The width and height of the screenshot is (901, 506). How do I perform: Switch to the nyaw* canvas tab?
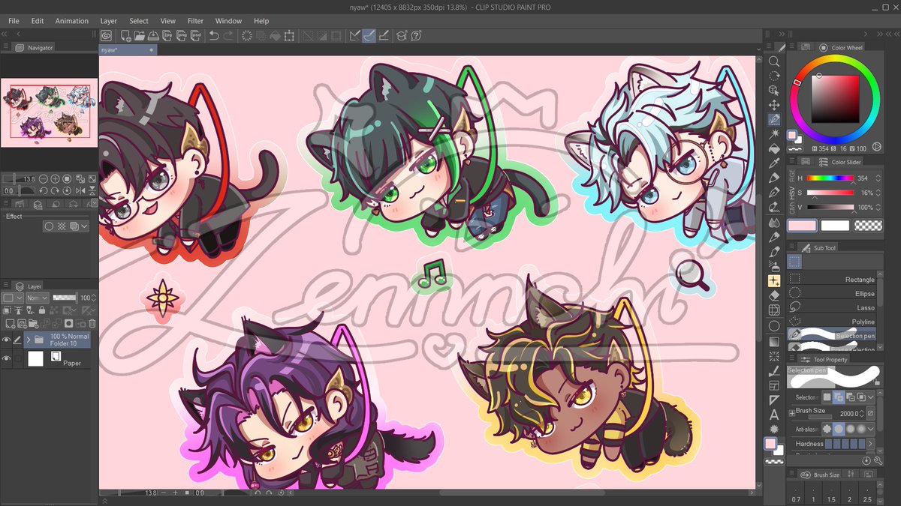coord(128,49)
